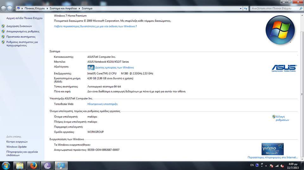Click the ASUS Notebook K52JU/K52JT Series model text
Screen dimensions: 304x170
(108, 62)
